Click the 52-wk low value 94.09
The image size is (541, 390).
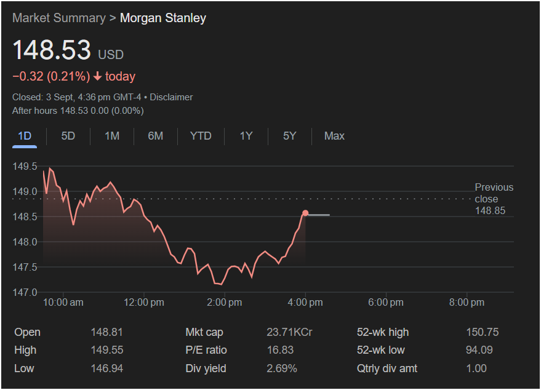tap(479, 350)
